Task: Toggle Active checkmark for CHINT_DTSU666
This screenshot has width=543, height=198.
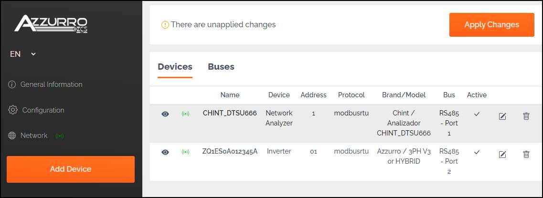Action: [x=477, y=114]
